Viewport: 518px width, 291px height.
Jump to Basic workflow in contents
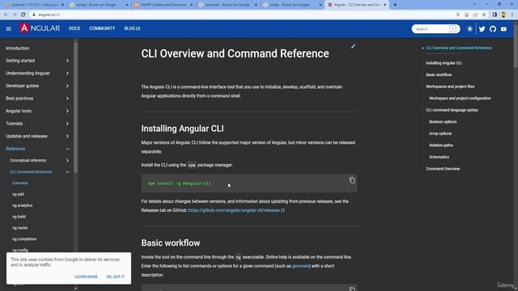point(439,75)
